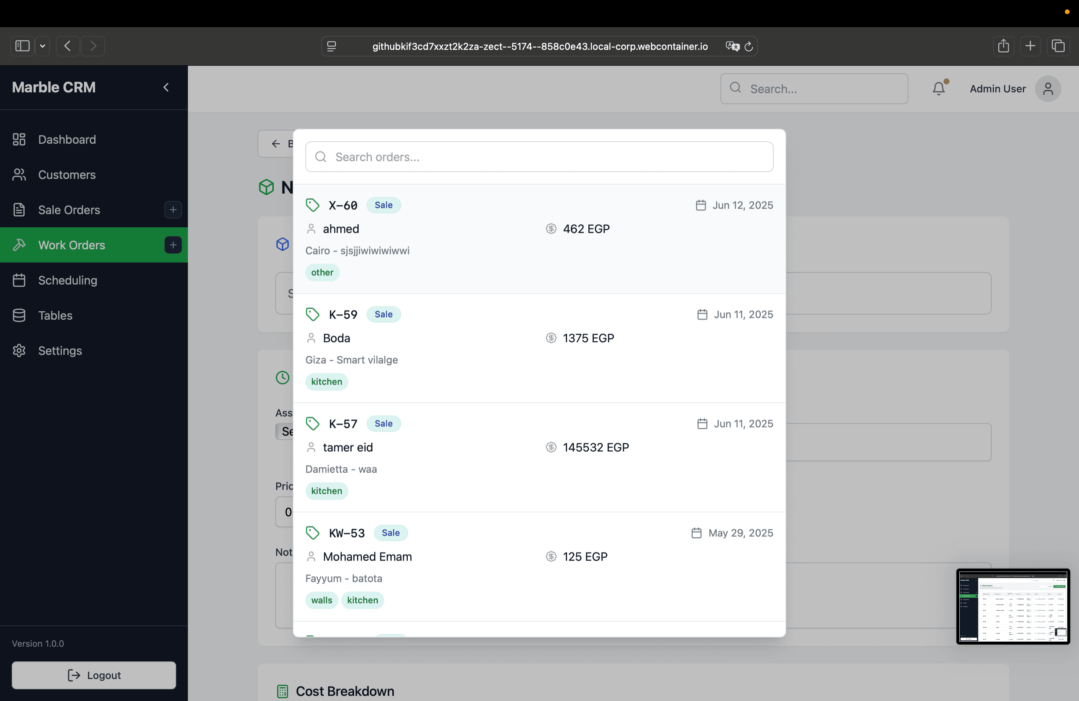Click the Cost Breakdown heading

[345, 691]
